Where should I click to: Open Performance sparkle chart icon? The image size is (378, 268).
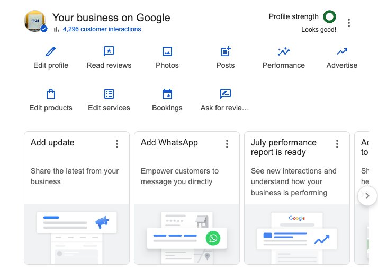pyautogui.click(x=284, y=51)
